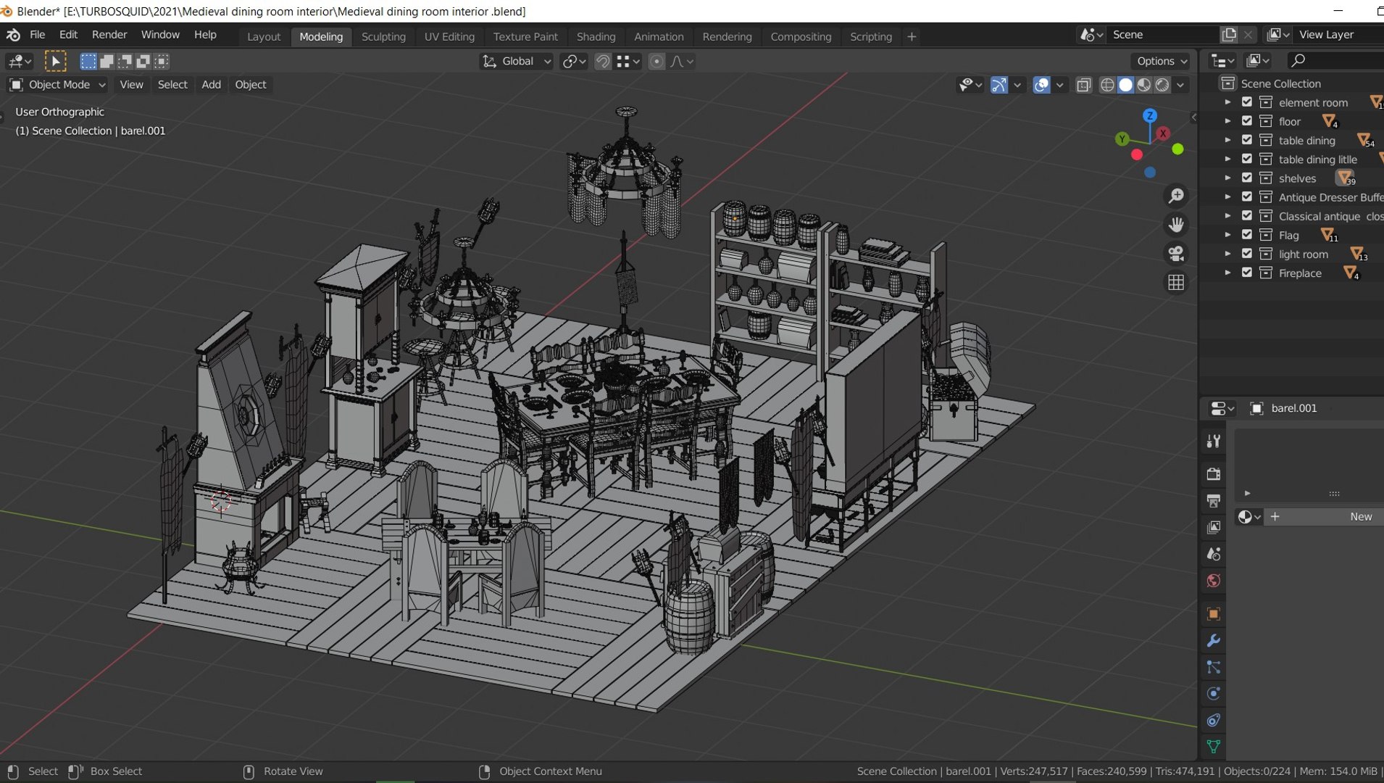The image size is (1384, 783).
Task: Uncheck the Fireplace collection checkbox
Action: (x=1247, y=273)
